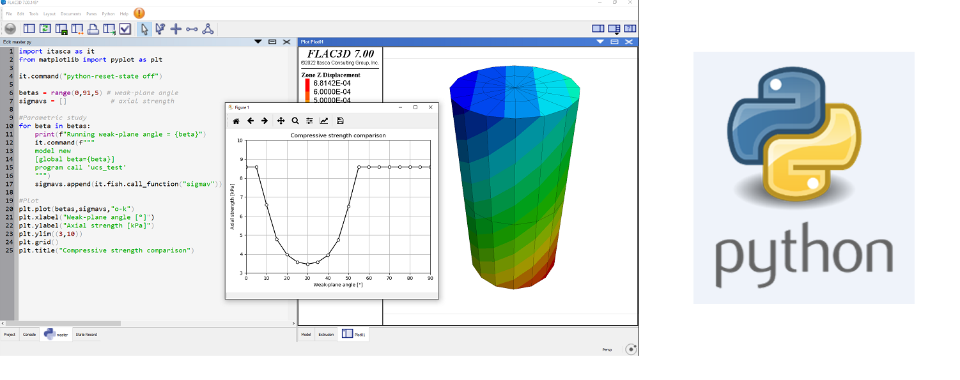Click the 'Compressive strength comparison' chart title
The height and width of the screenshot is (380, 960).
point(338,135)
